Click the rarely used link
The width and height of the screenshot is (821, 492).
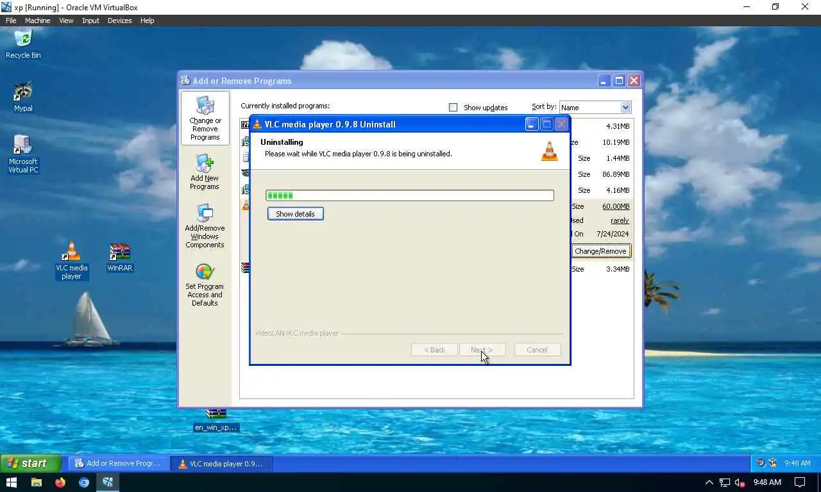click(620, 220)
